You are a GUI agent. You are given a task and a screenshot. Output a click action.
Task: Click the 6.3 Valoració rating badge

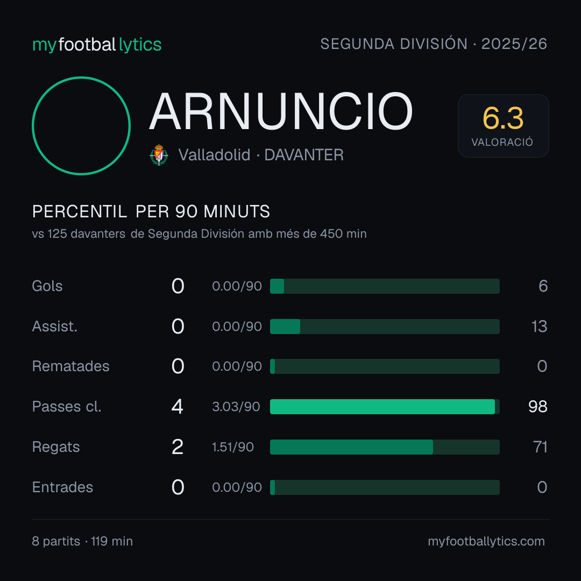pyautogui.click(x=503, y=126)
